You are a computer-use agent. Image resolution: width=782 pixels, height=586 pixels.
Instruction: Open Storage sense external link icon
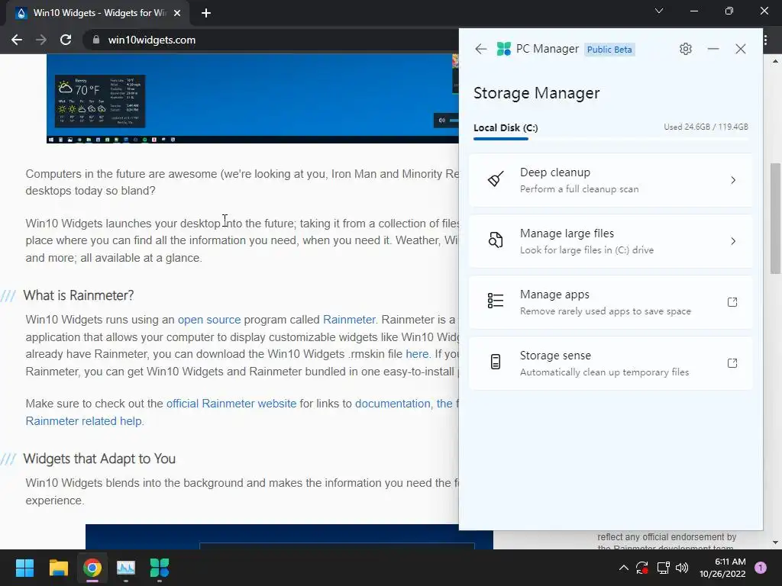732,363
